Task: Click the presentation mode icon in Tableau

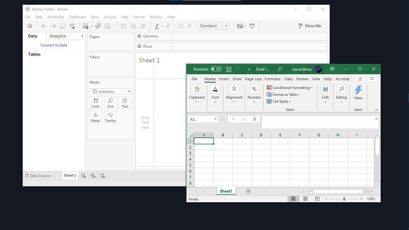Action: pos(252,26)
